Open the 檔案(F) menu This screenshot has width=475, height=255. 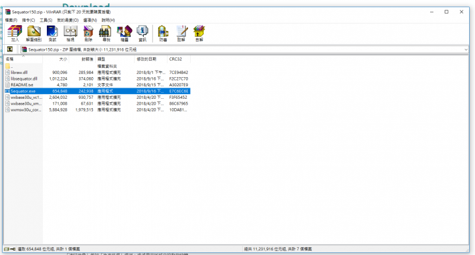click(x=11, y=20)
